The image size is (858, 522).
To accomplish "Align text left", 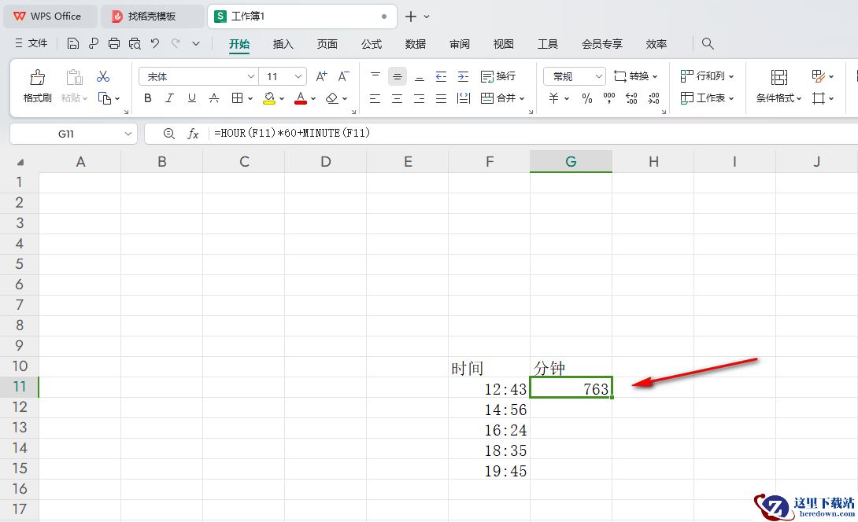I will [x=375, y=98].
